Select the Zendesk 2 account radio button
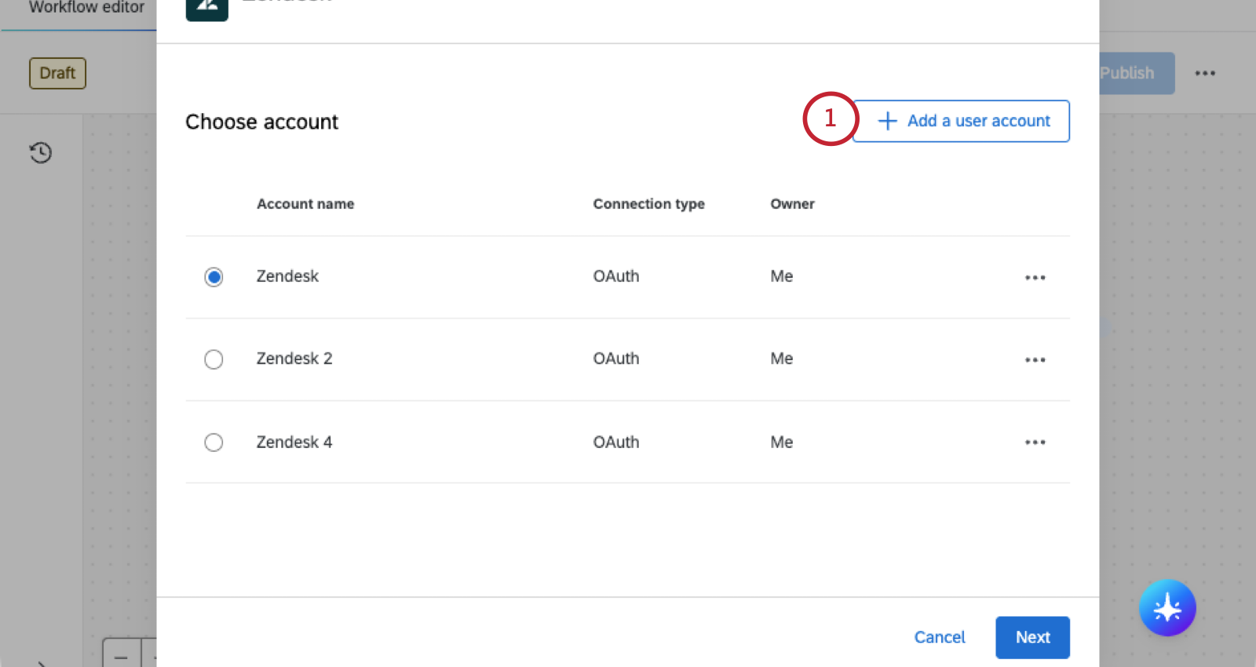 [214, 359]
